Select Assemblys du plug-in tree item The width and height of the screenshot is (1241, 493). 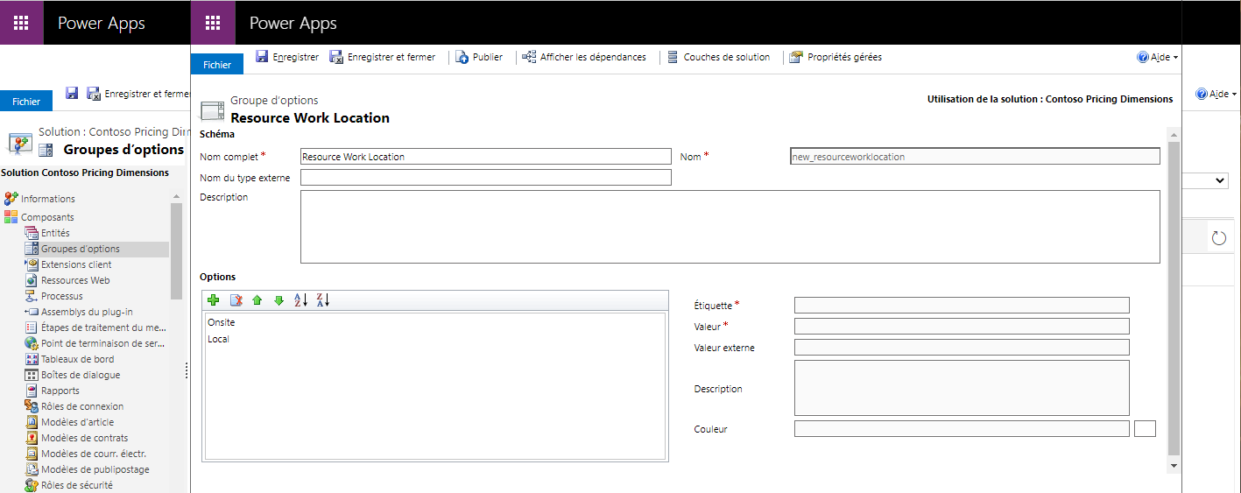click(x=87, y=312)
